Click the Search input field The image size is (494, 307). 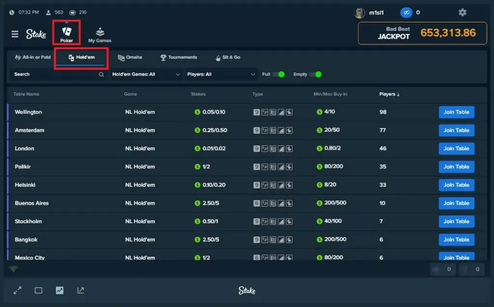58,74
